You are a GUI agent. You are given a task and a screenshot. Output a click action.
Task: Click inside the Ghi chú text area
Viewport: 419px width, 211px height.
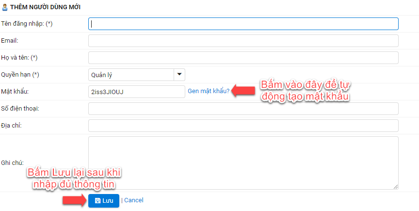coord(243,162)
